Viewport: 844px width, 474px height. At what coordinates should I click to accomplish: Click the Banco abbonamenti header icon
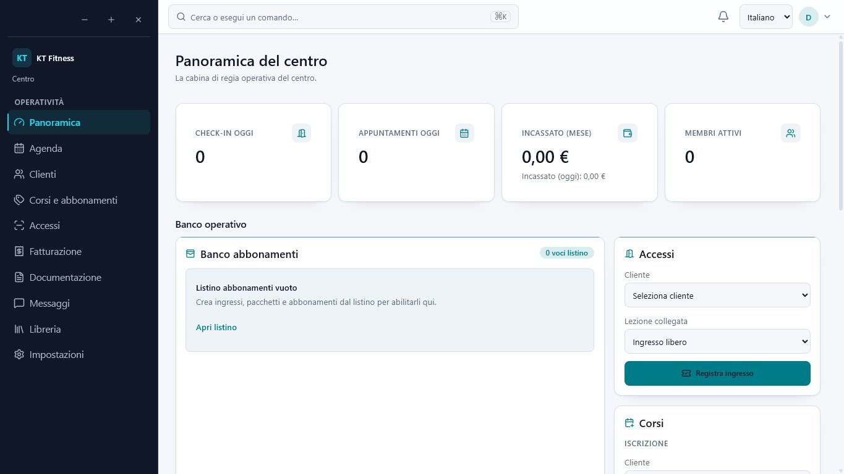coord(190,254)
